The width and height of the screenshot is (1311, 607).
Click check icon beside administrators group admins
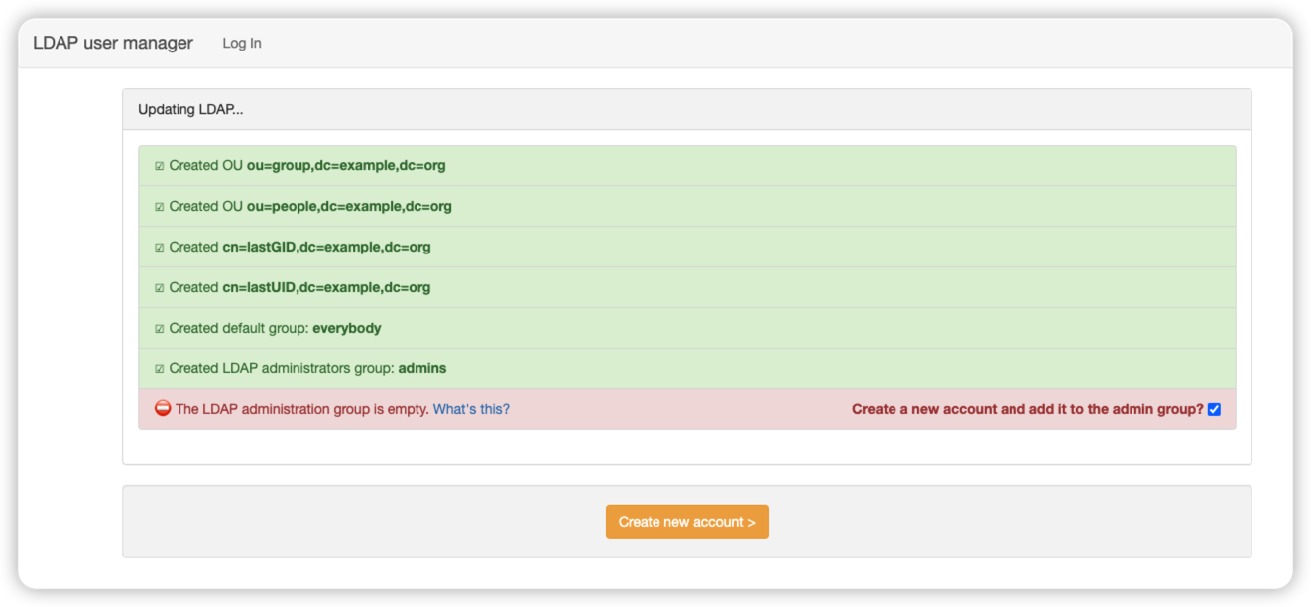pyautogui.click(x=159, y=369)
